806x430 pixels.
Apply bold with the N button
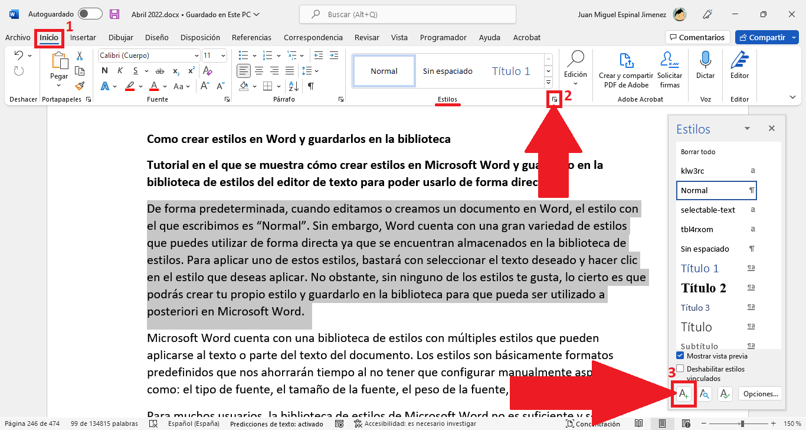coord(104,71)
